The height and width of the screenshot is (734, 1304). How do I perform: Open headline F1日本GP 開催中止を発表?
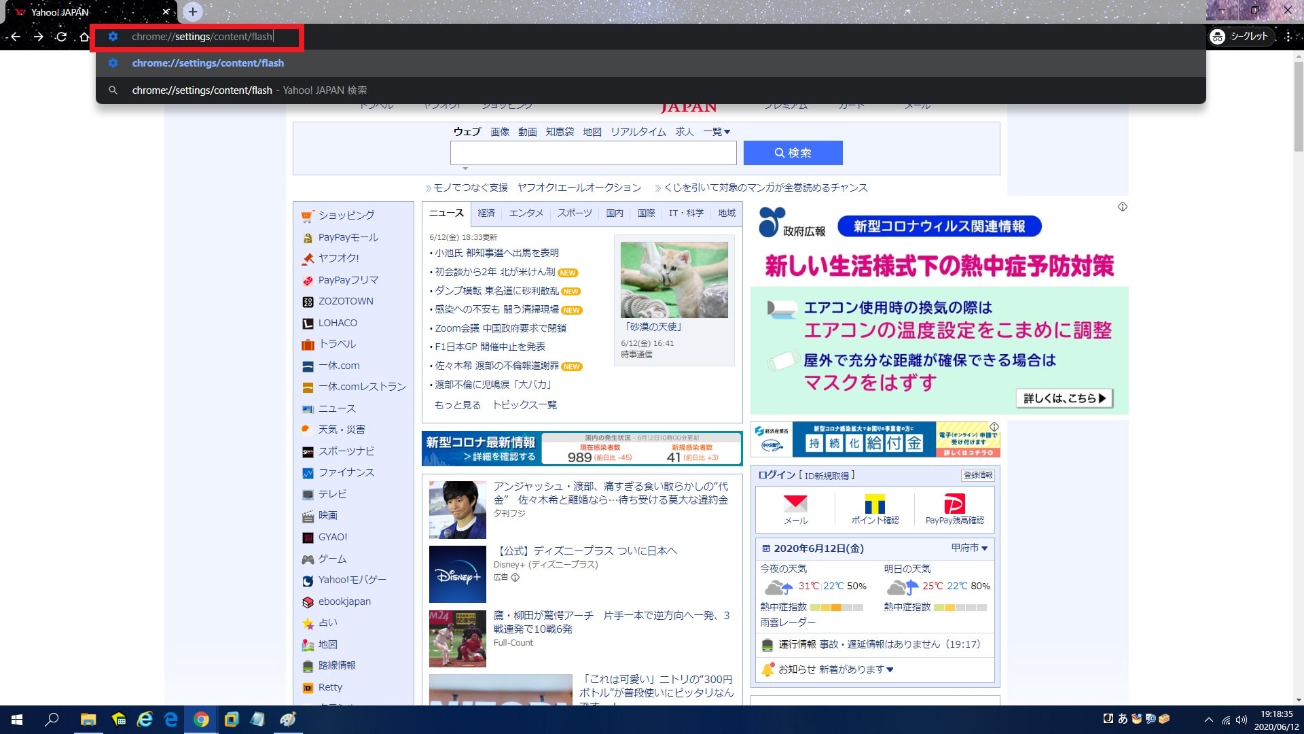[x=490, y=347]
